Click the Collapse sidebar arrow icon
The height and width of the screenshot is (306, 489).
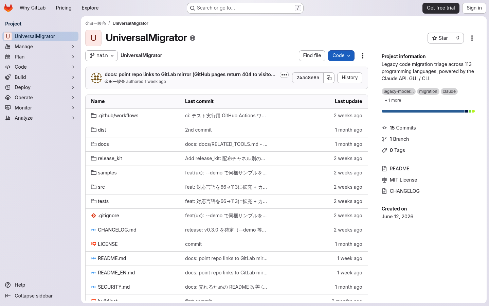8,296
